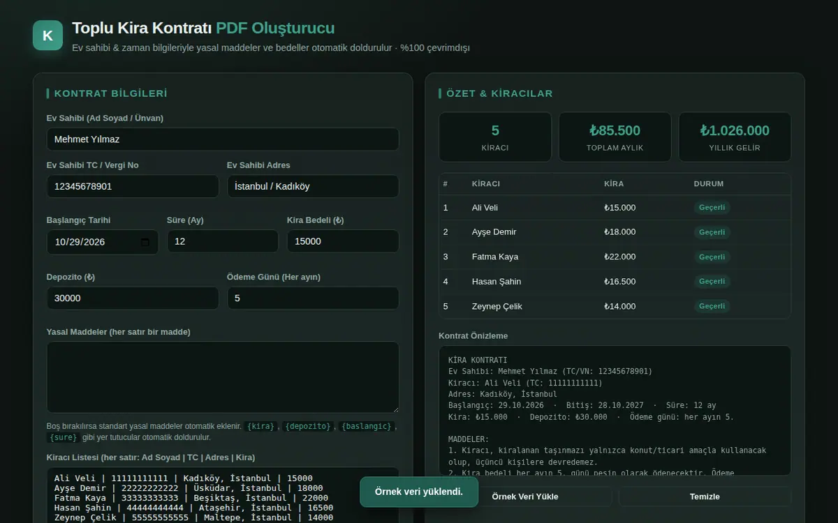Click the Temizle button
838x523 pixels.
click(x=705, y=497)
